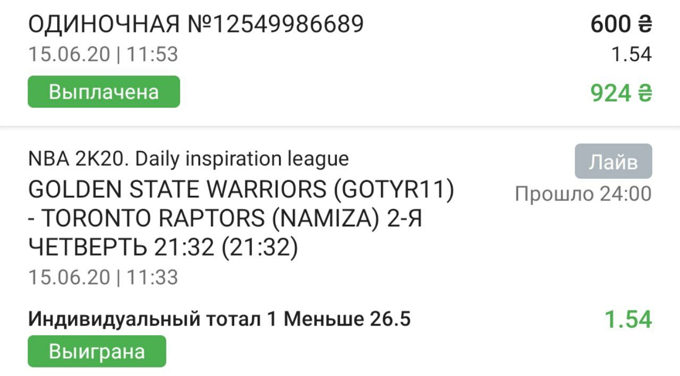Viewport: 680px width, 376px height.
Task: Select the ОДИНОЧНАЯ bet type heading
Action: pos(104,24)
